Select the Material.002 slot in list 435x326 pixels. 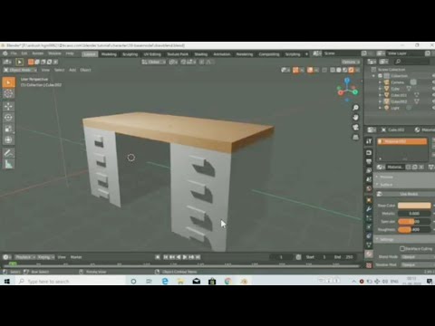(402, 141)
